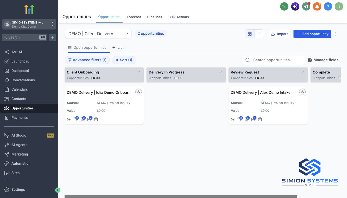Open the notifications bell icon
Screen dimensions: 347x198
317,7
